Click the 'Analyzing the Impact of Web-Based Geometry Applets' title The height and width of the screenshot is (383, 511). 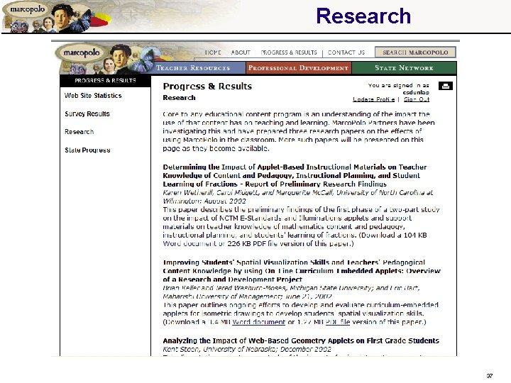pos(301,340)
